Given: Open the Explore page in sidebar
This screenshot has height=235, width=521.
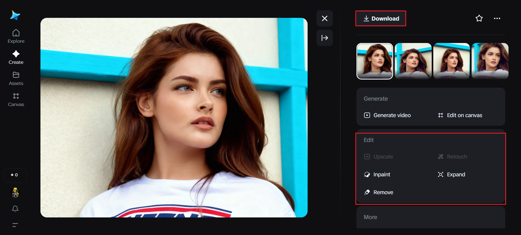Looking at the screenshot, I should (x=16, y=37).
